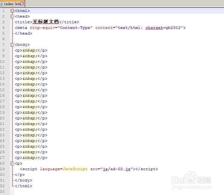The width and height of the screenshot is (224, 195).
Task: Collapse the <head> fold marker
Action: (13, 16)
